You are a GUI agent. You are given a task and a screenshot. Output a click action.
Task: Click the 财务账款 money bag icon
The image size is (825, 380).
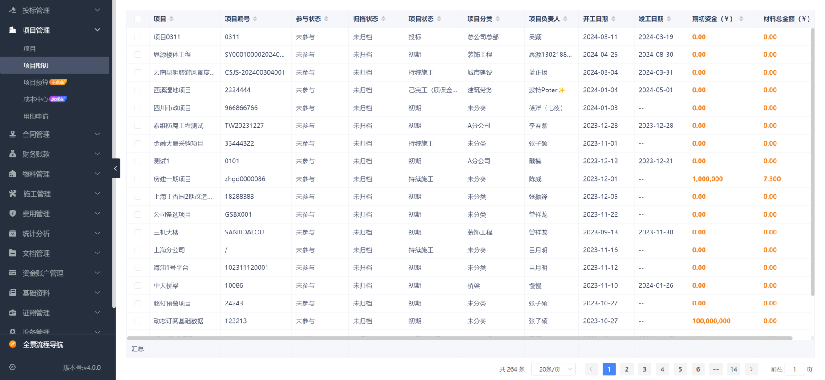(x=12, y=154)
